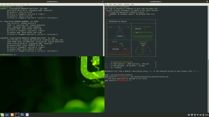Click the nick terminal prompt at bottom
The image size is (209, 117).
coord(8,55)
